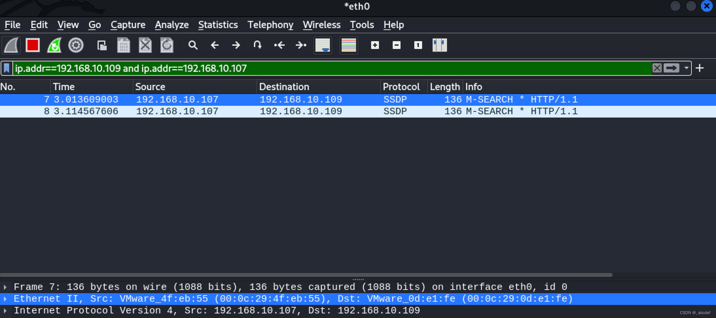Sort by the Length column header

pyautogui.click(x=445, y=87)
